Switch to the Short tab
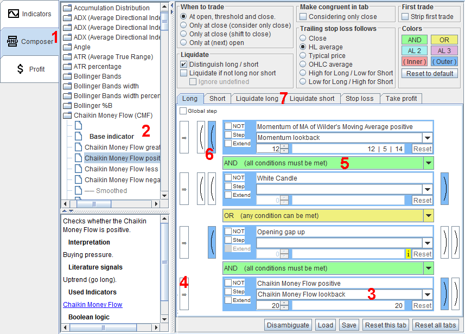Viewport: 465px width, 334px height. coord(218,98)
